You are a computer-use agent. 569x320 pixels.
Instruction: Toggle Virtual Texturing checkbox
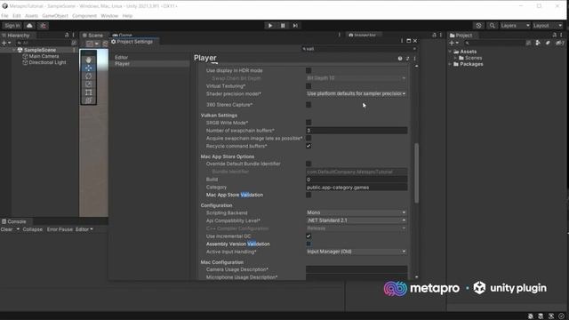[309, 86]
